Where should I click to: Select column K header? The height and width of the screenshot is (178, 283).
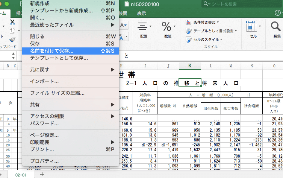190,66
